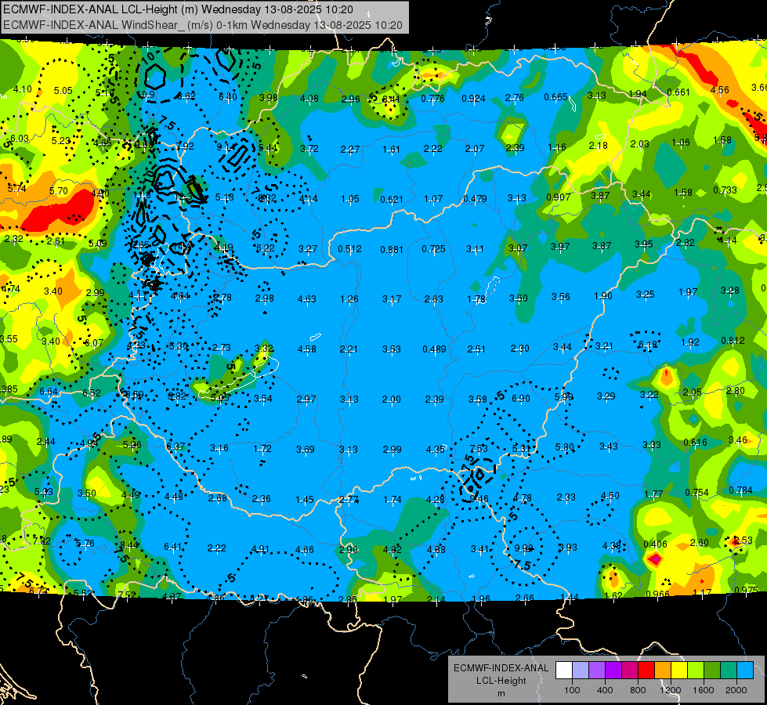Click the magenta swatch in the LCL legend
Viewport: 767px width, 705px height.
tap(630, 671)
